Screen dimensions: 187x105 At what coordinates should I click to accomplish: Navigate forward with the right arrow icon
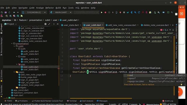(18, 12)
